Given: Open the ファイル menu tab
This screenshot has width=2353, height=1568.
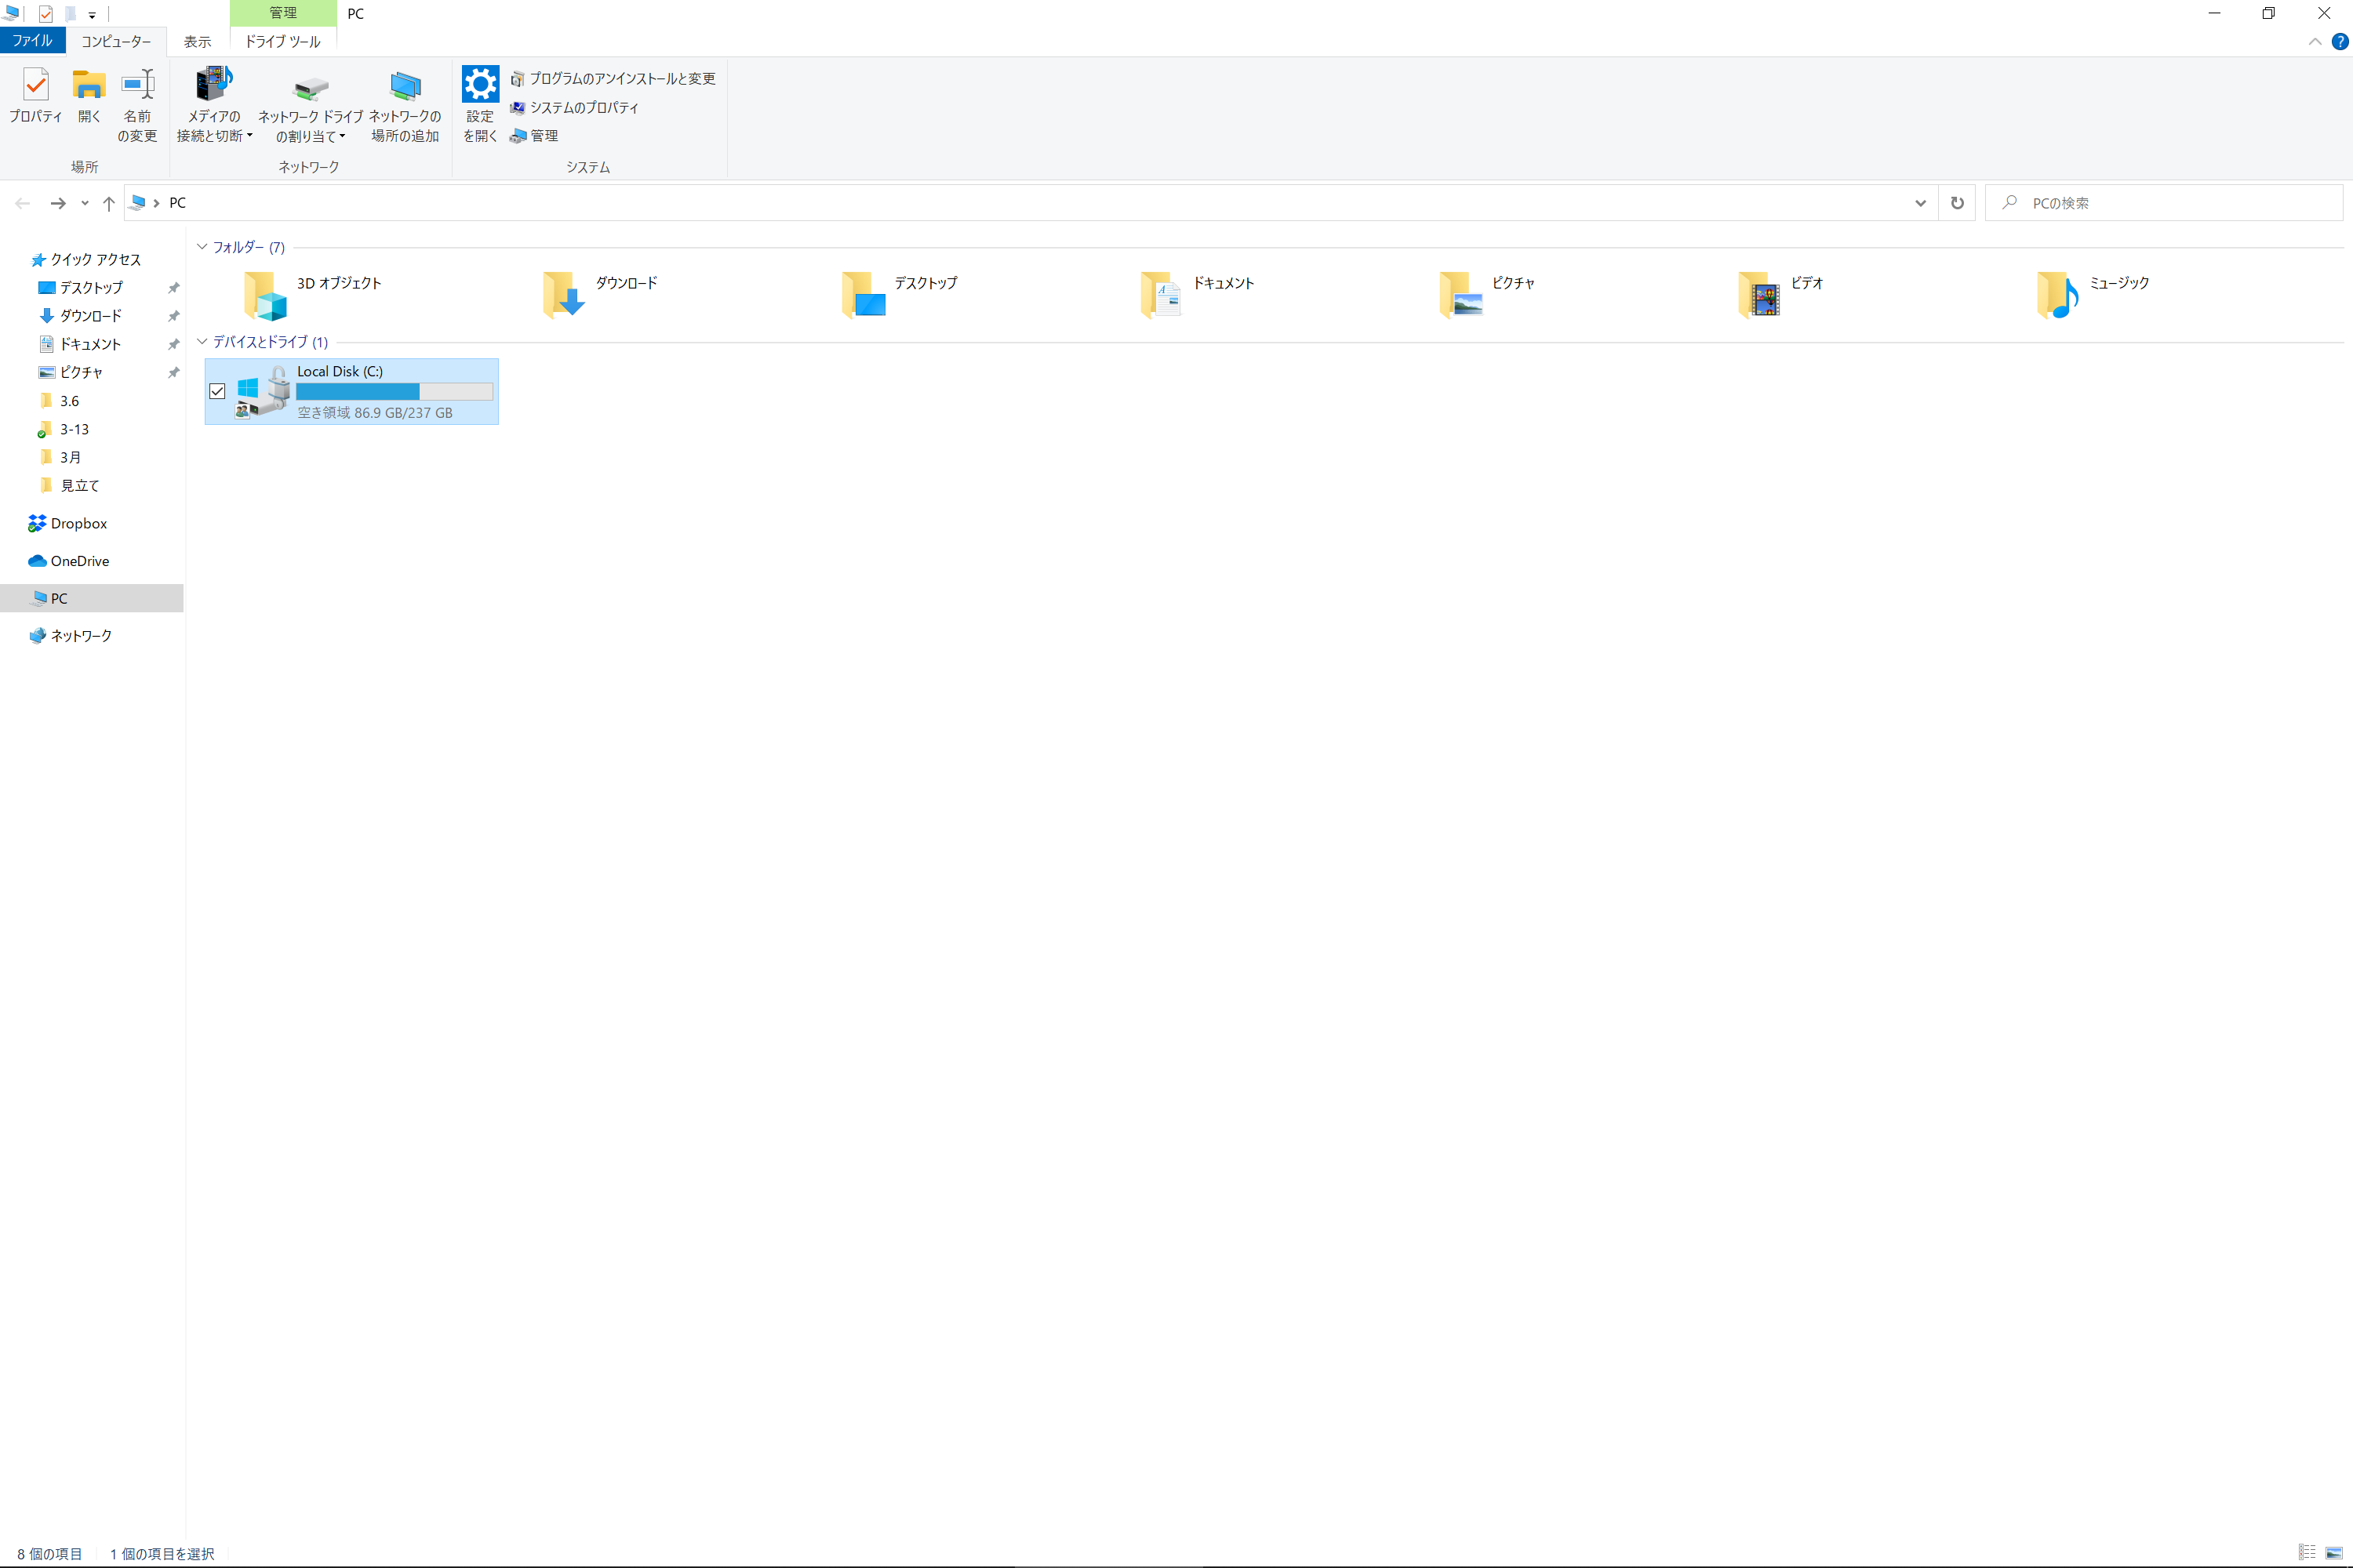Looking at the screenshot, I should click(x=32, y=41).
